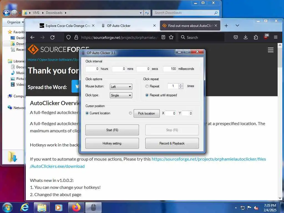Click the secs interval field
The width and height of the screenshot is (284, 213).
143,69
